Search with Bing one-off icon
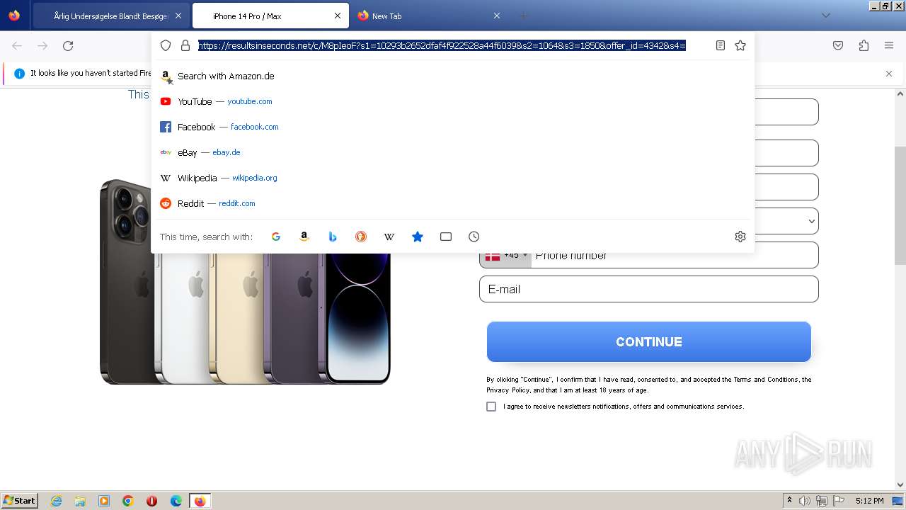The height and width of the screenshot is (510, 906). pos(333,237)
